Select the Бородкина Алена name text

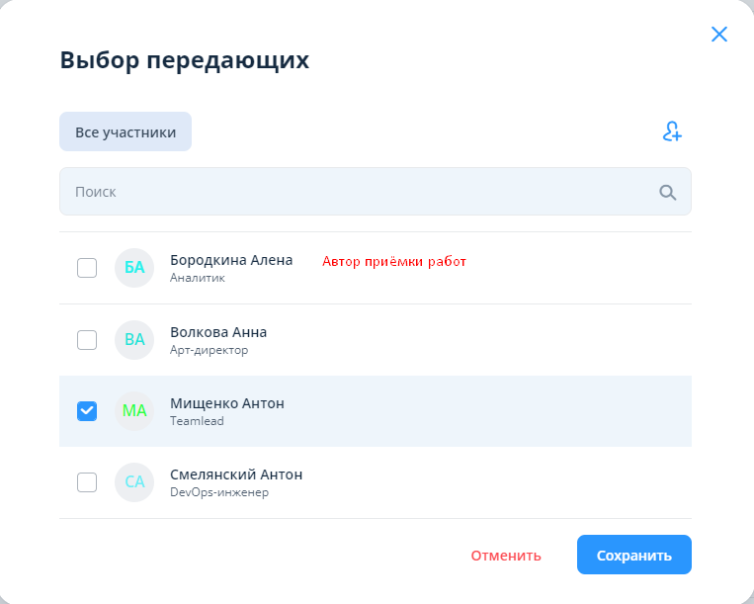pos(231,260)
